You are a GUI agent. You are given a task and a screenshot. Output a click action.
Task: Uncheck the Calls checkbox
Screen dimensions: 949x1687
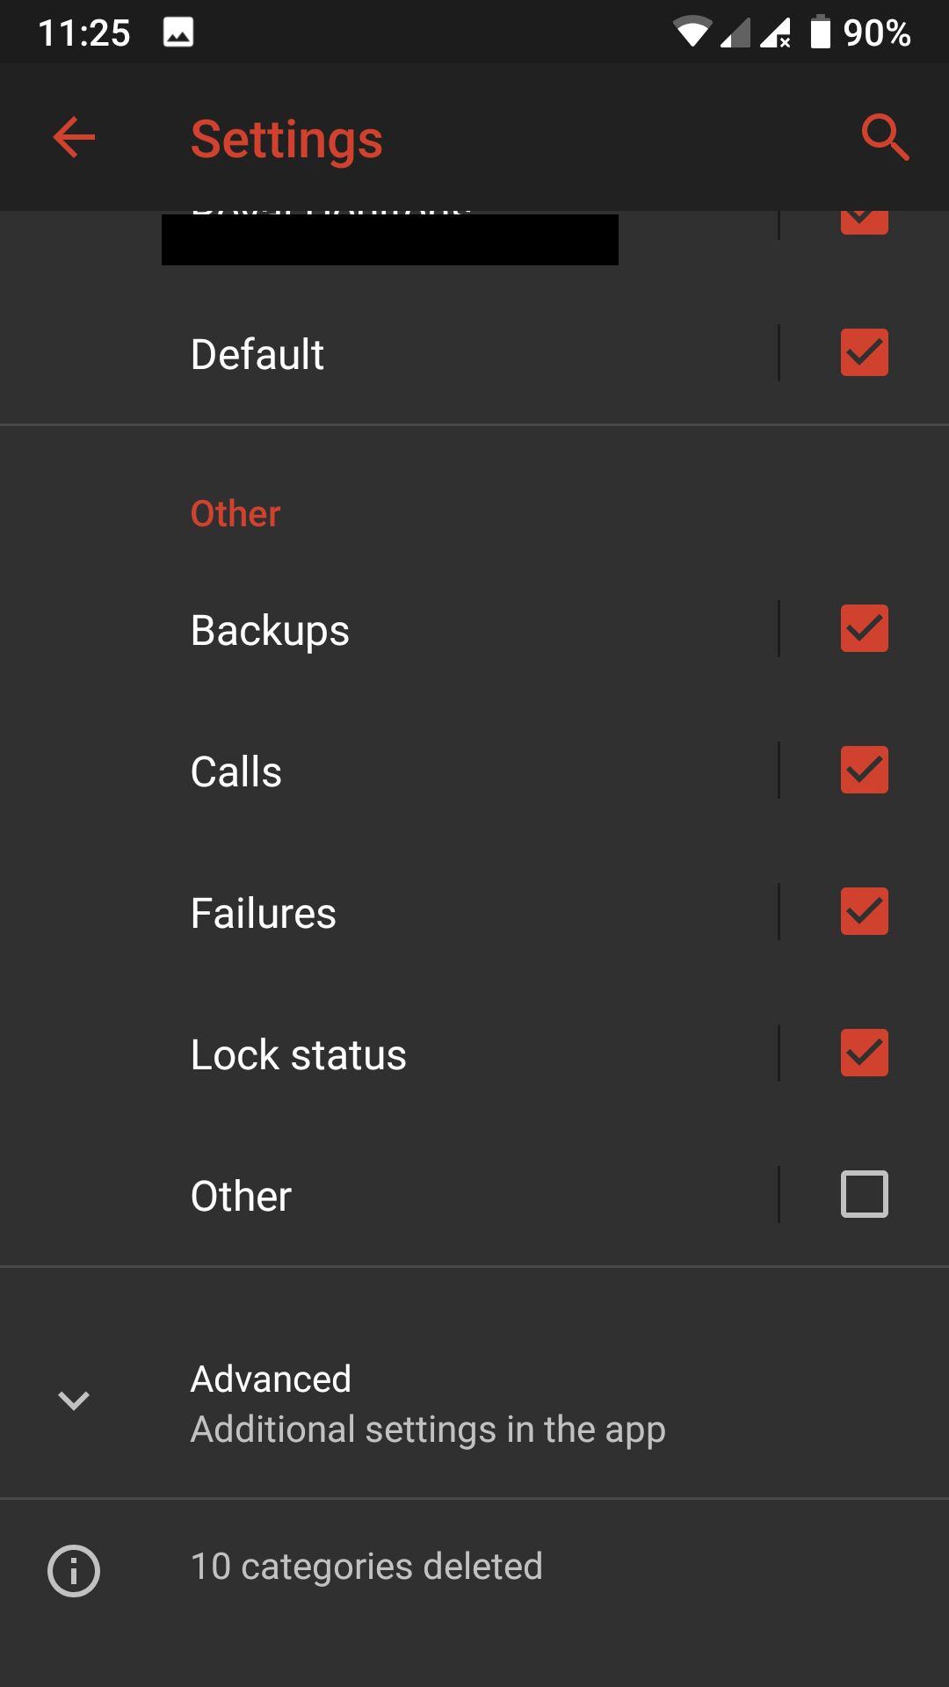click(864, 770)
